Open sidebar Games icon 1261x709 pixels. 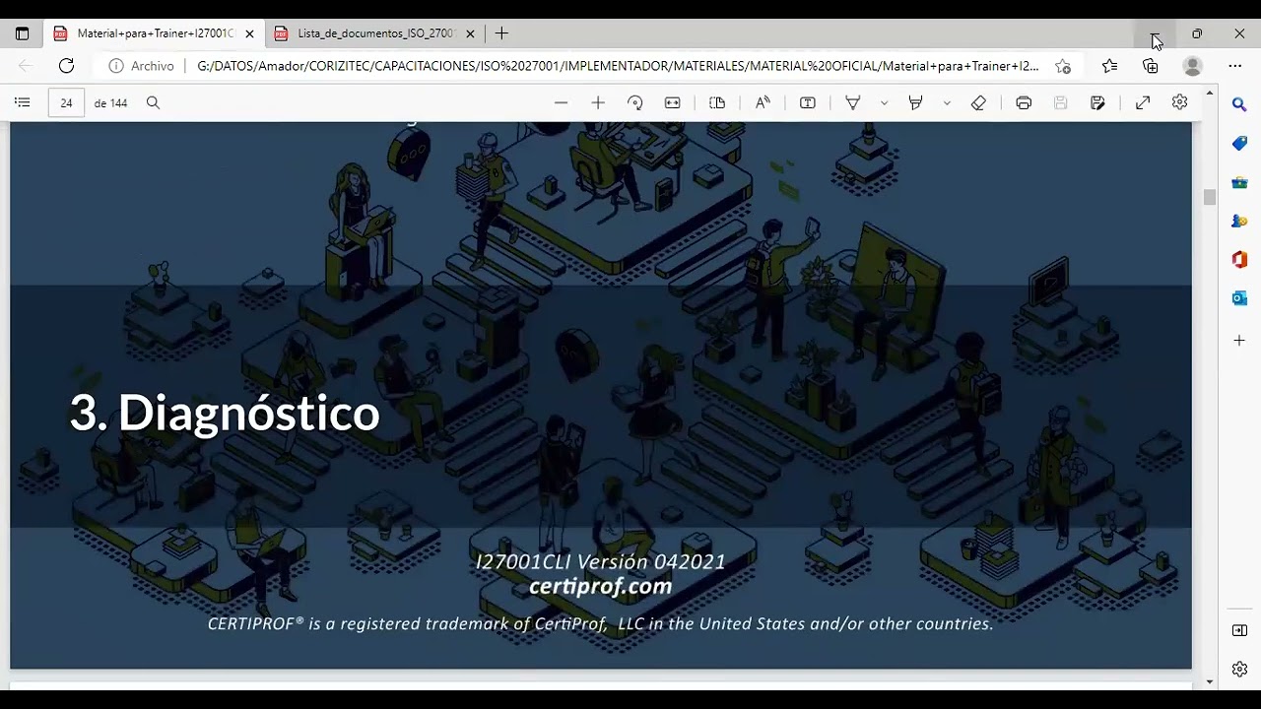coord(1239,222)
